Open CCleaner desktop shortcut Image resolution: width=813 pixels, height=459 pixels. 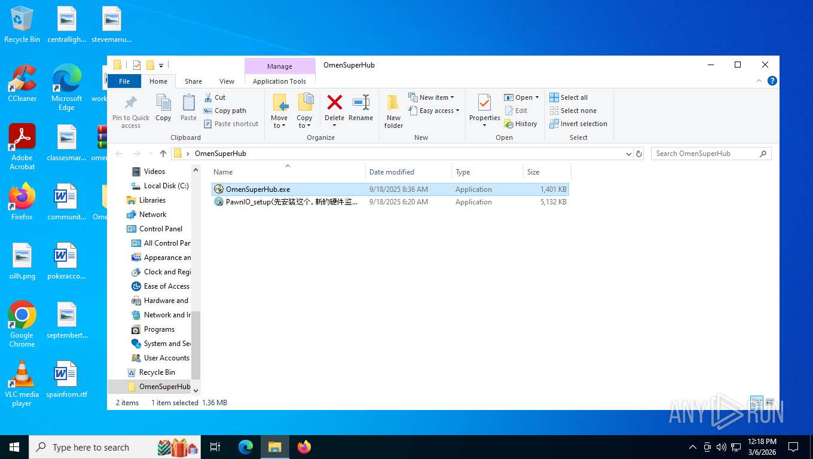pos(22,83)
